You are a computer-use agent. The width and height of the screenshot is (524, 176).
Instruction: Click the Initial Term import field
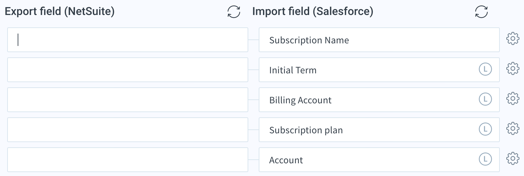(379, 70)
